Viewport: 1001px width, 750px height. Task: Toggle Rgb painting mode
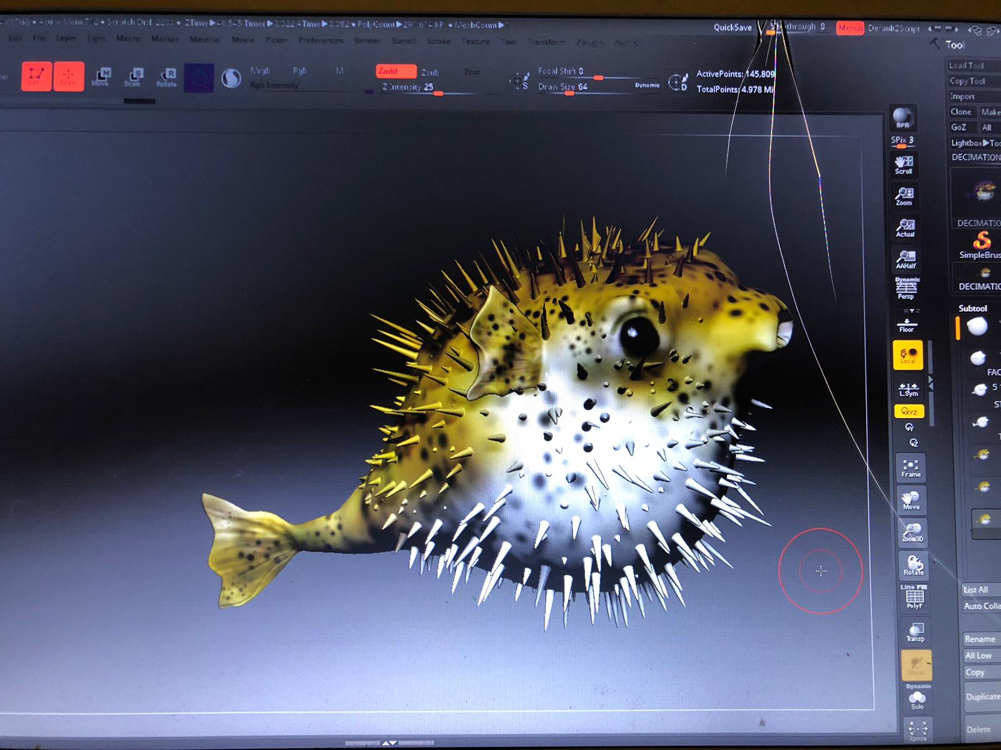[x=300, y=71]
